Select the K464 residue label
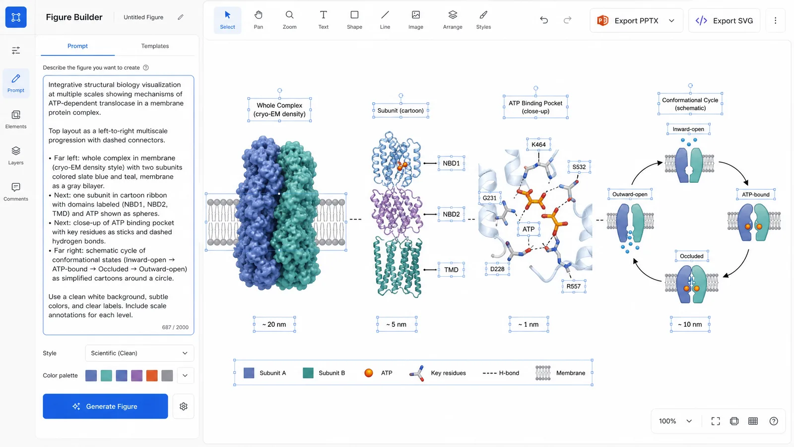This screenshot has width=794, height=447. pyautogui.click(x=538, y=145)
